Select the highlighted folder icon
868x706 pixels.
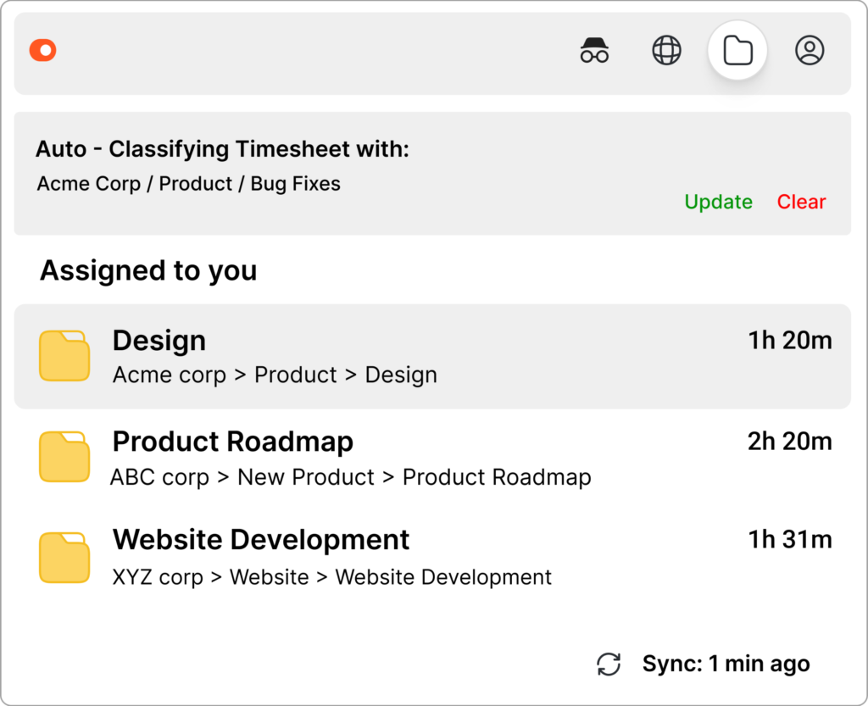737,50
